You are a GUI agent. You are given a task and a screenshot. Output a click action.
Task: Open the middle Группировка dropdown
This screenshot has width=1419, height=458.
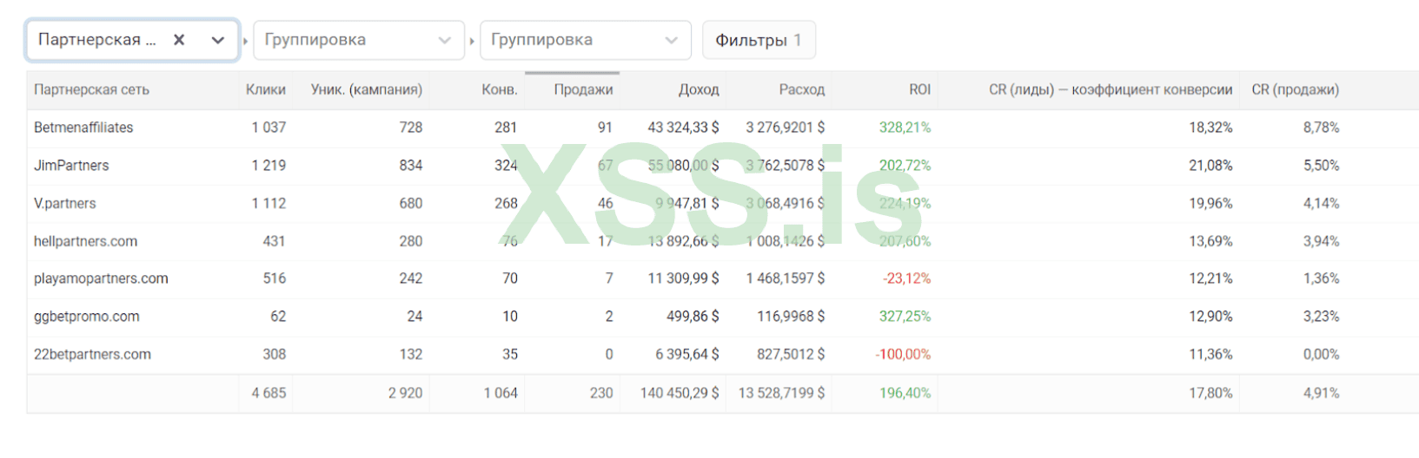(x=358, y=40)
